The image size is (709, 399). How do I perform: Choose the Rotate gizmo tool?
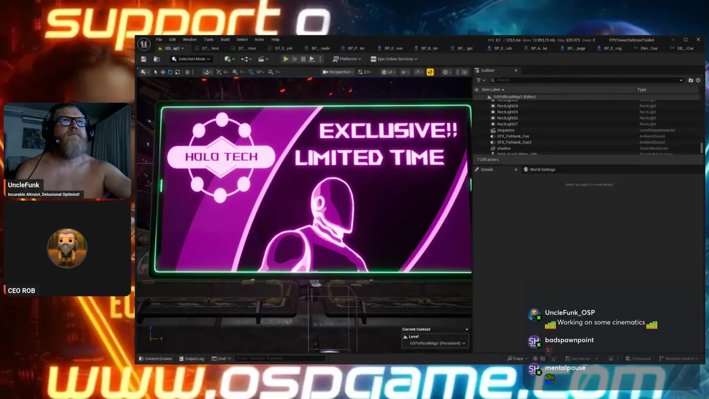click(170, 72)
